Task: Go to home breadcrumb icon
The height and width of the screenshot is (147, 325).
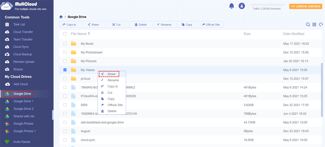Action: click(61, 17)
